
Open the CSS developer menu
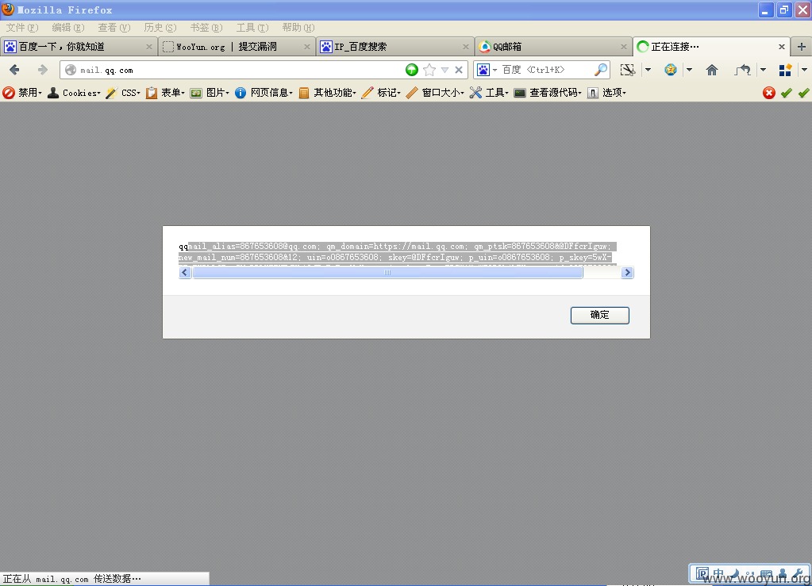click(123, 93)
